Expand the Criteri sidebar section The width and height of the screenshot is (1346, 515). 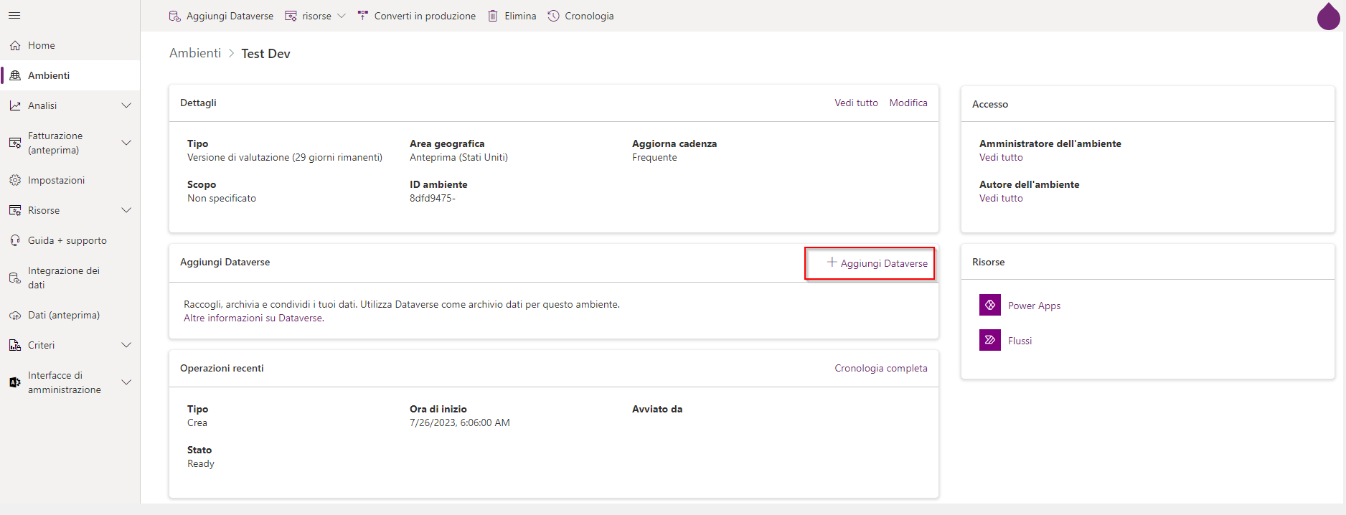(126, 345)
